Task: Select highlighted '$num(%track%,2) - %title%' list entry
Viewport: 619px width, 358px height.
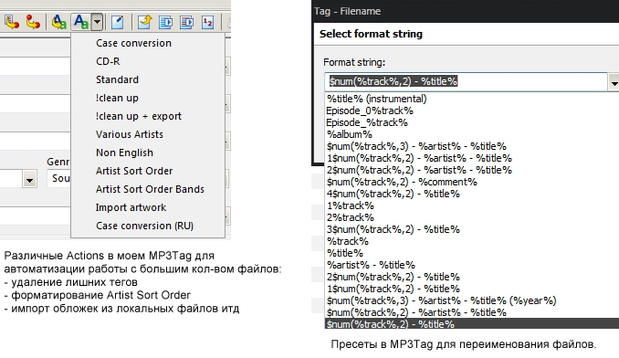Action: [472, 323]
